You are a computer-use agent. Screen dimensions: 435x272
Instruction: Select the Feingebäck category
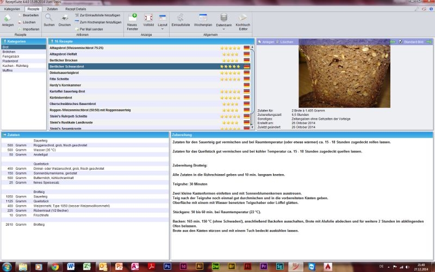23,57
